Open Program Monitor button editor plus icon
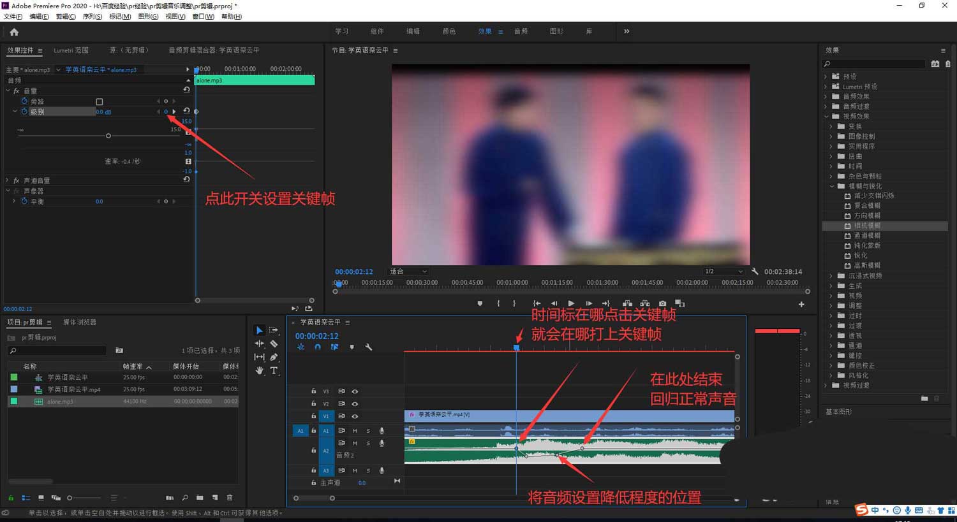Screen dimensions: 957x522 pyautogui.click(x=801, y=305)
